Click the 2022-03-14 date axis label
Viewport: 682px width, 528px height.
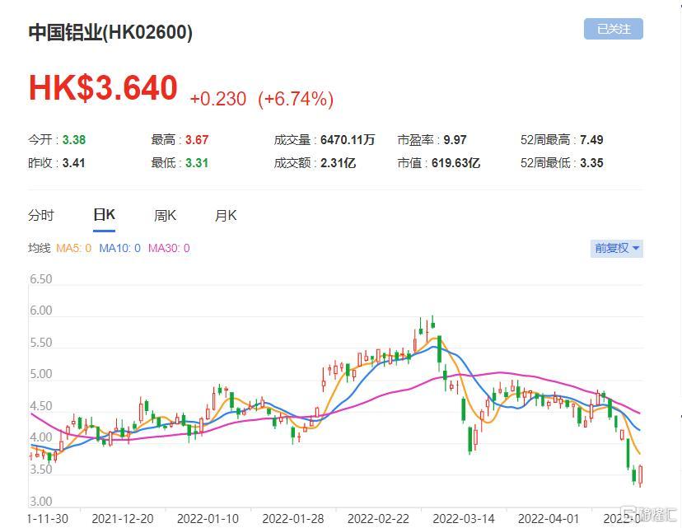point(464,519)
